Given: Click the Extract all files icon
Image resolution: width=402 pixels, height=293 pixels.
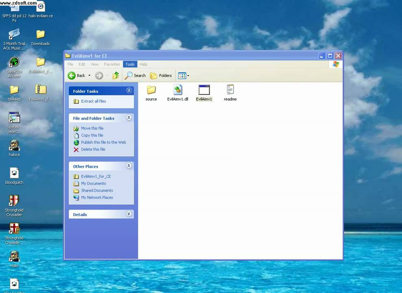Looking at the screenshot, I should point(76,101).
